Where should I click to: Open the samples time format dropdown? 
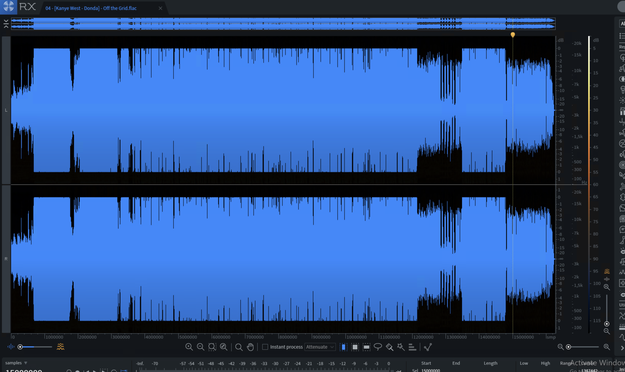(16, 363)
